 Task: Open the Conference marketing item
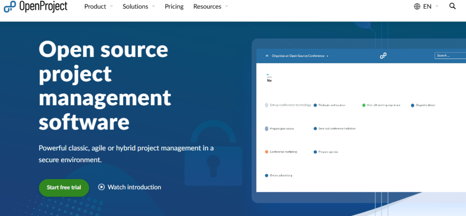tap(281, 152)
